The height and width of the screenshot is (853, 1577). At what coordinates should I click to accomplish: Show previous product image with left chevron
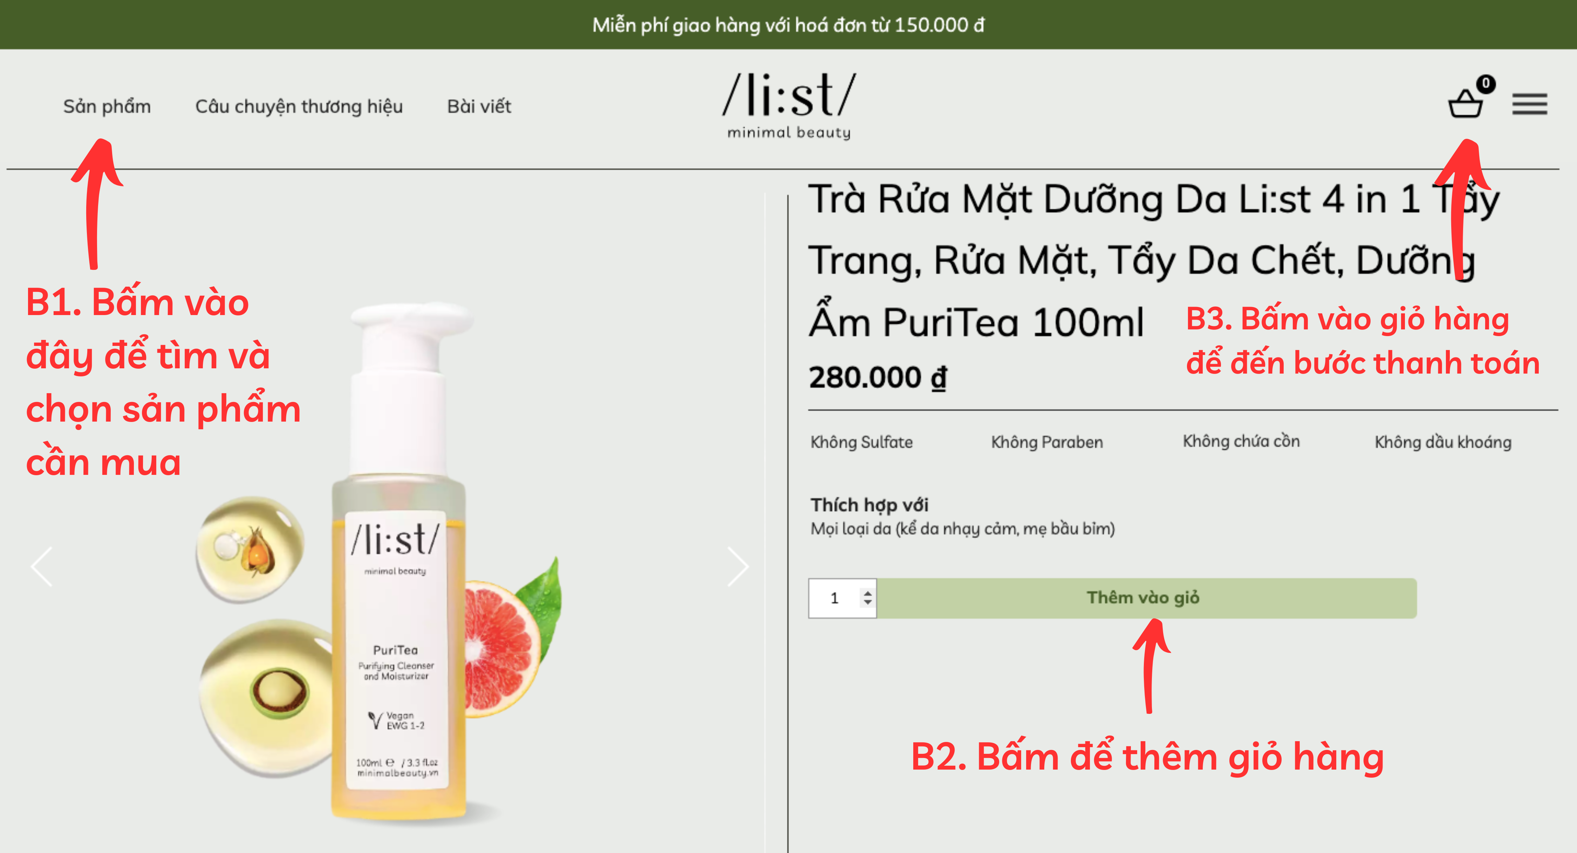42,566
